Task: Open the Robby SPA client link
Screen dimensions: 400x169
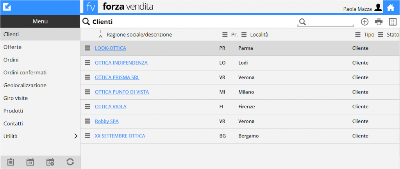Action: click(107, 121)
